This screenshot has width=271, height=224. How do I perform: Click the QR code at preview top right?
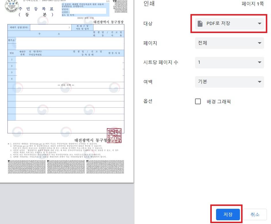click(x=121, y=6)
